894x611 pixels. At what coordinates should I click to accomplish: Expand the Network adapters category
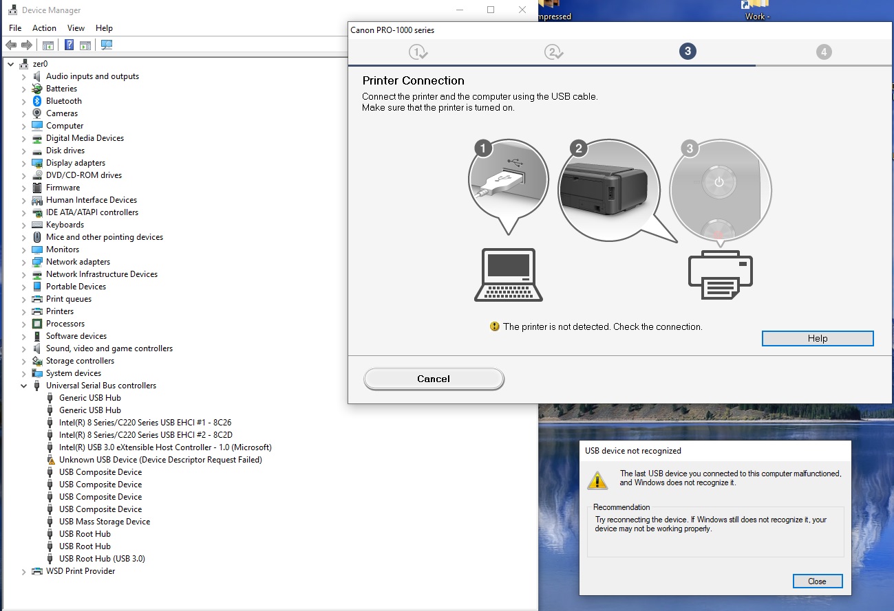coord(24,263)
